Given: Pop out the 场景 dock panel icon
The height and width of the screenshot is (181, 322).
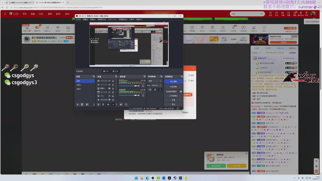Looking at the screenshot, I should 94,76.
